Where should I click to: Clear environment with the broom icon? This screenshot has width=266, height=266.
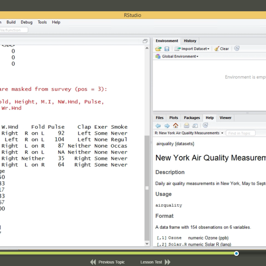click(217, 49)
